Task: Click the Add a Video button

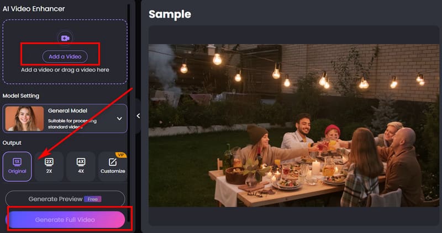Action: click(x=65, y=57)
